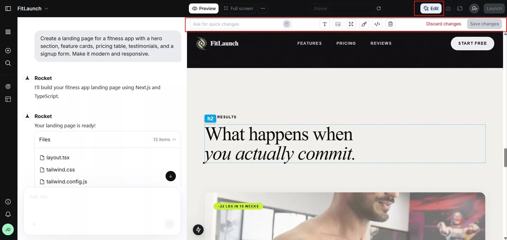
Task: Collapse the Files 13 items list
Action: [174, 139]
